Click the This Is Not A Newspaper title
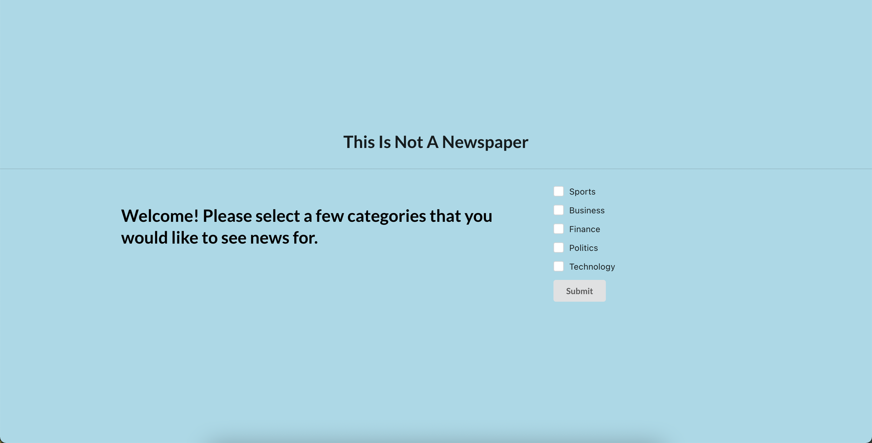The height and width of the screenshot is (443, 872). (x=436, y=142)
